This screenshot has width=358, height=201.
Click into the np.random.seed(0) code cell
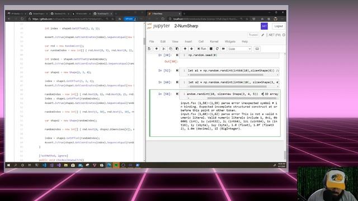229,55
